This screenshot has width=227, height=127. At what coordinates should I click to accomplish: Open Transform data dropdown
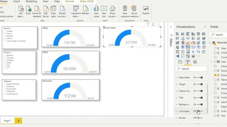(76, 12)
